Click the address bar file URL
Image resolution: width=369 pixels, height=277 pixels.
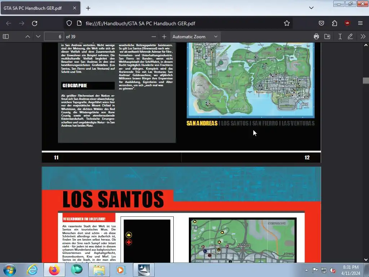coord(140,23)
